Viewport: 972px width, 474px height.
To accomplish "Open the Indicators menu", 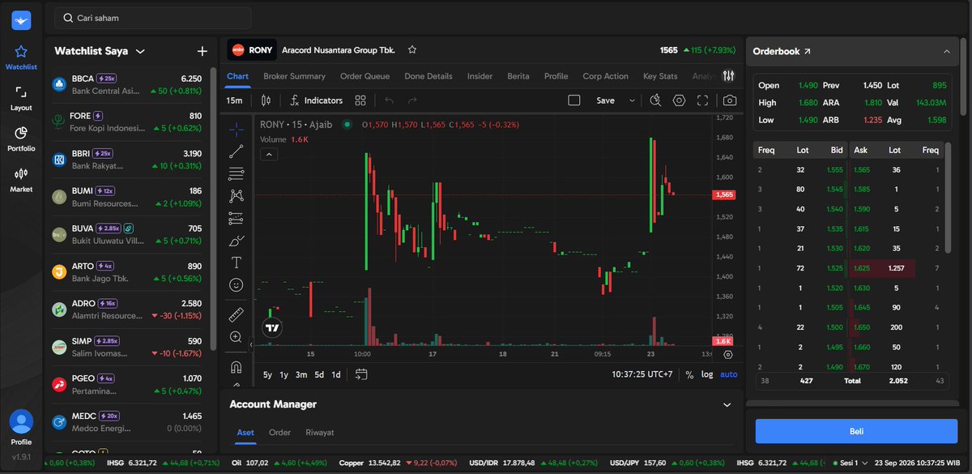I will pos(316,100).
